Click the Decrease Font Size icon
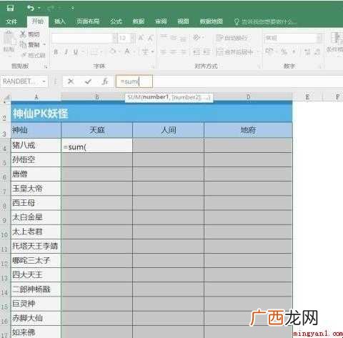 click(x=151, y=38)
